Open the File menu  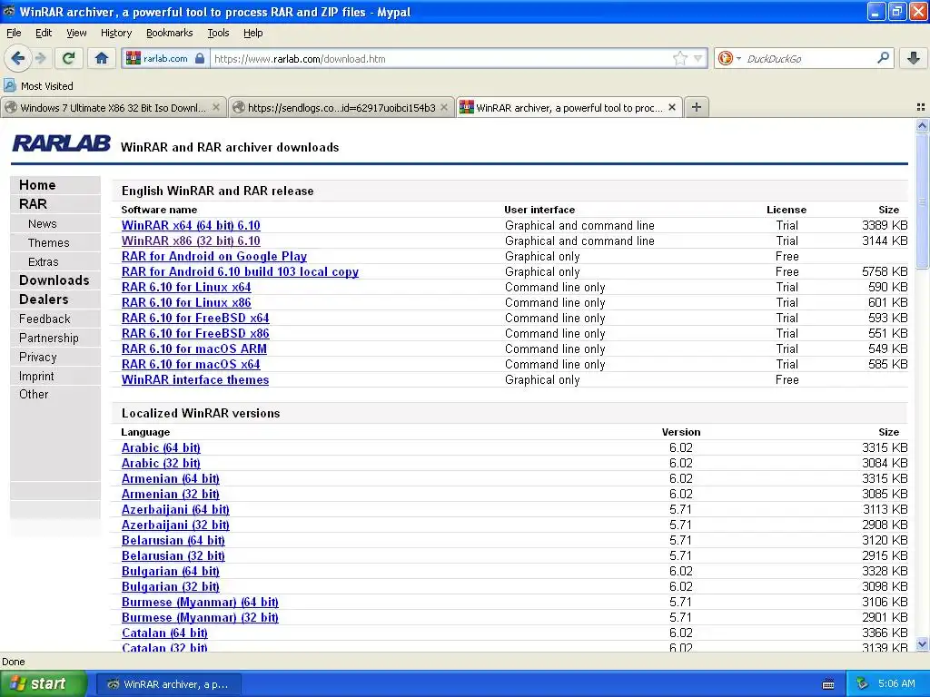click(x=14, y=33)
